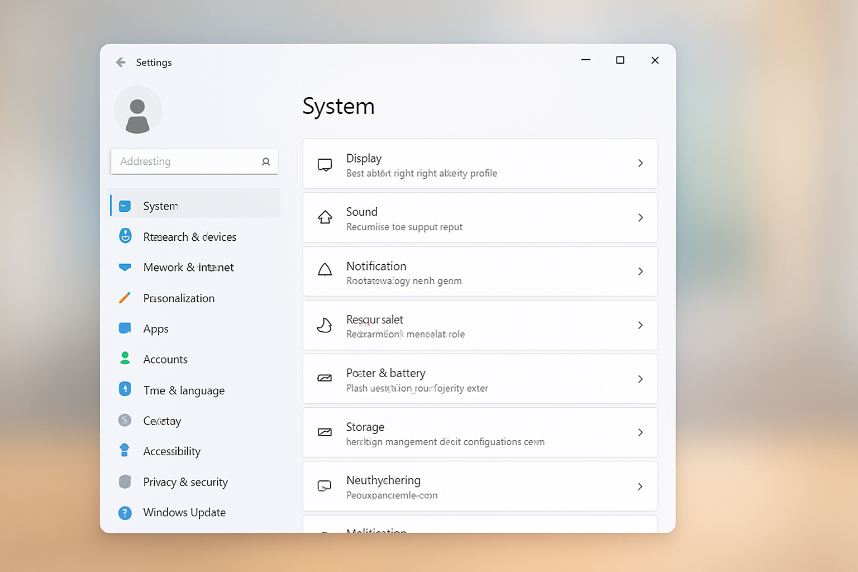858x572 pixels.
Task: Minimize the Settings window
Action: (585, 60)
